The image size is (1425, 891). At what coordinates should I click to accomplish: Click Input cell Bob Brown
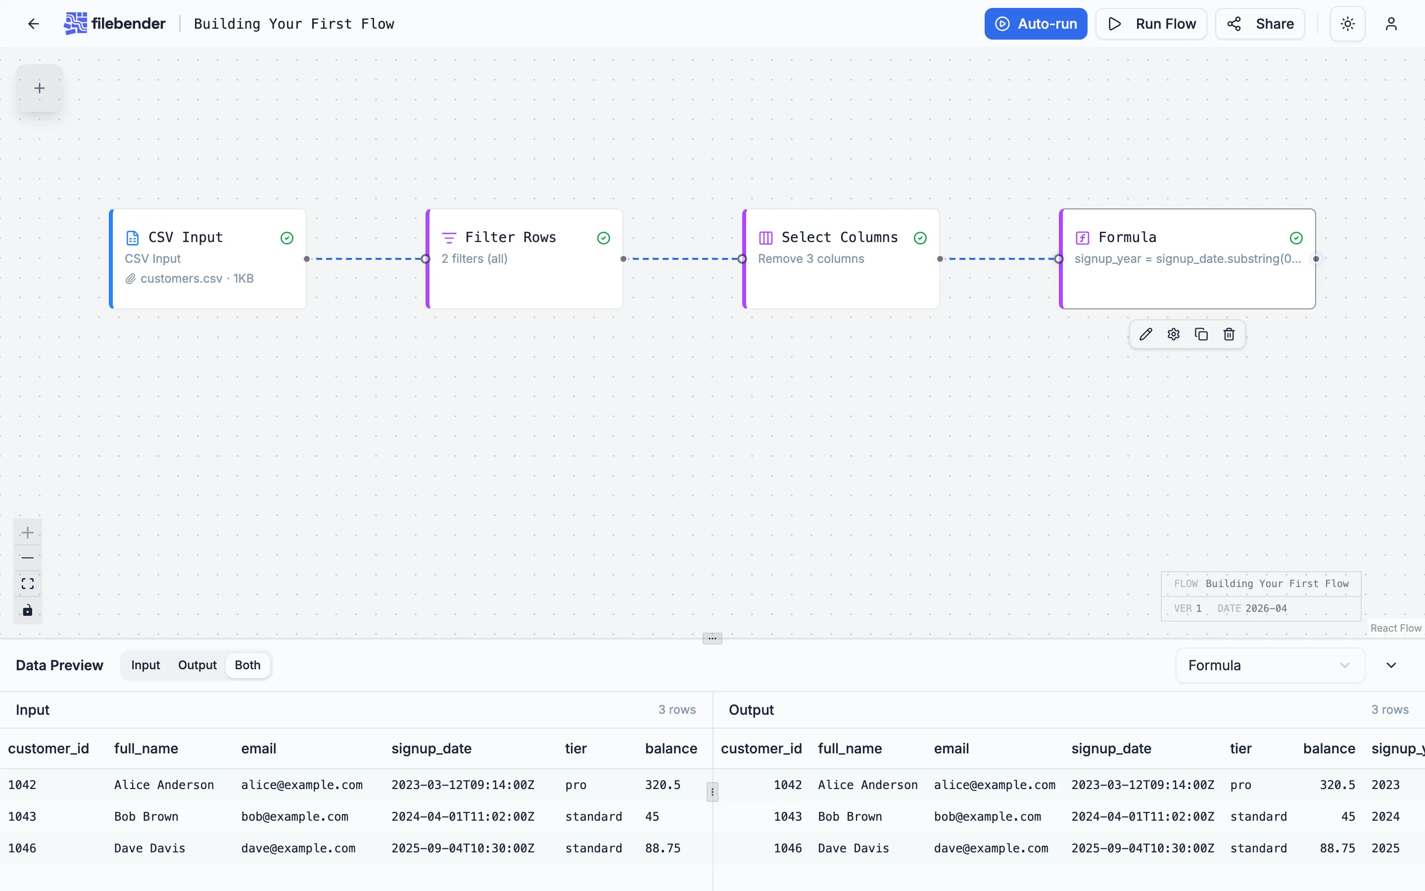(x=146, y=817)
